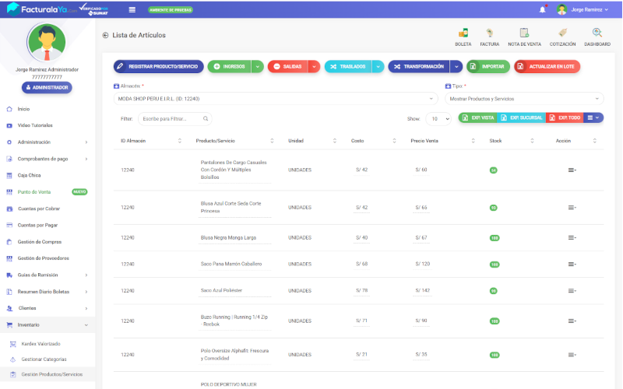
Task: Open action menu for Buzo Running row
Action: point(572,321)
